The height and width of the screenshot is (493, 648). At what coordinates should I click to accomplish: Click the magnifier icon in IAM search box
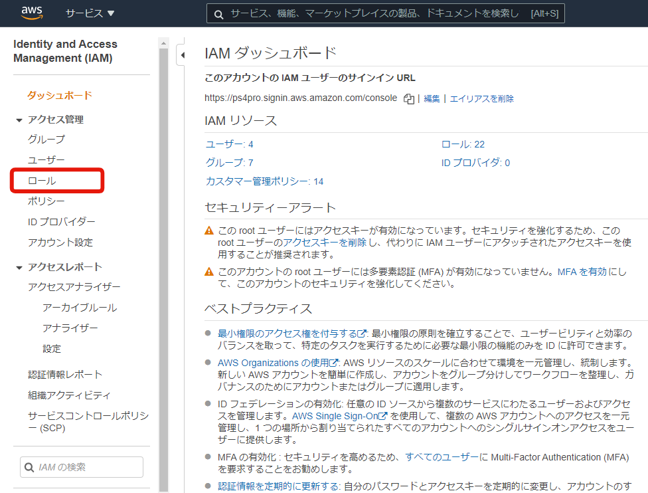click(29, 467)
